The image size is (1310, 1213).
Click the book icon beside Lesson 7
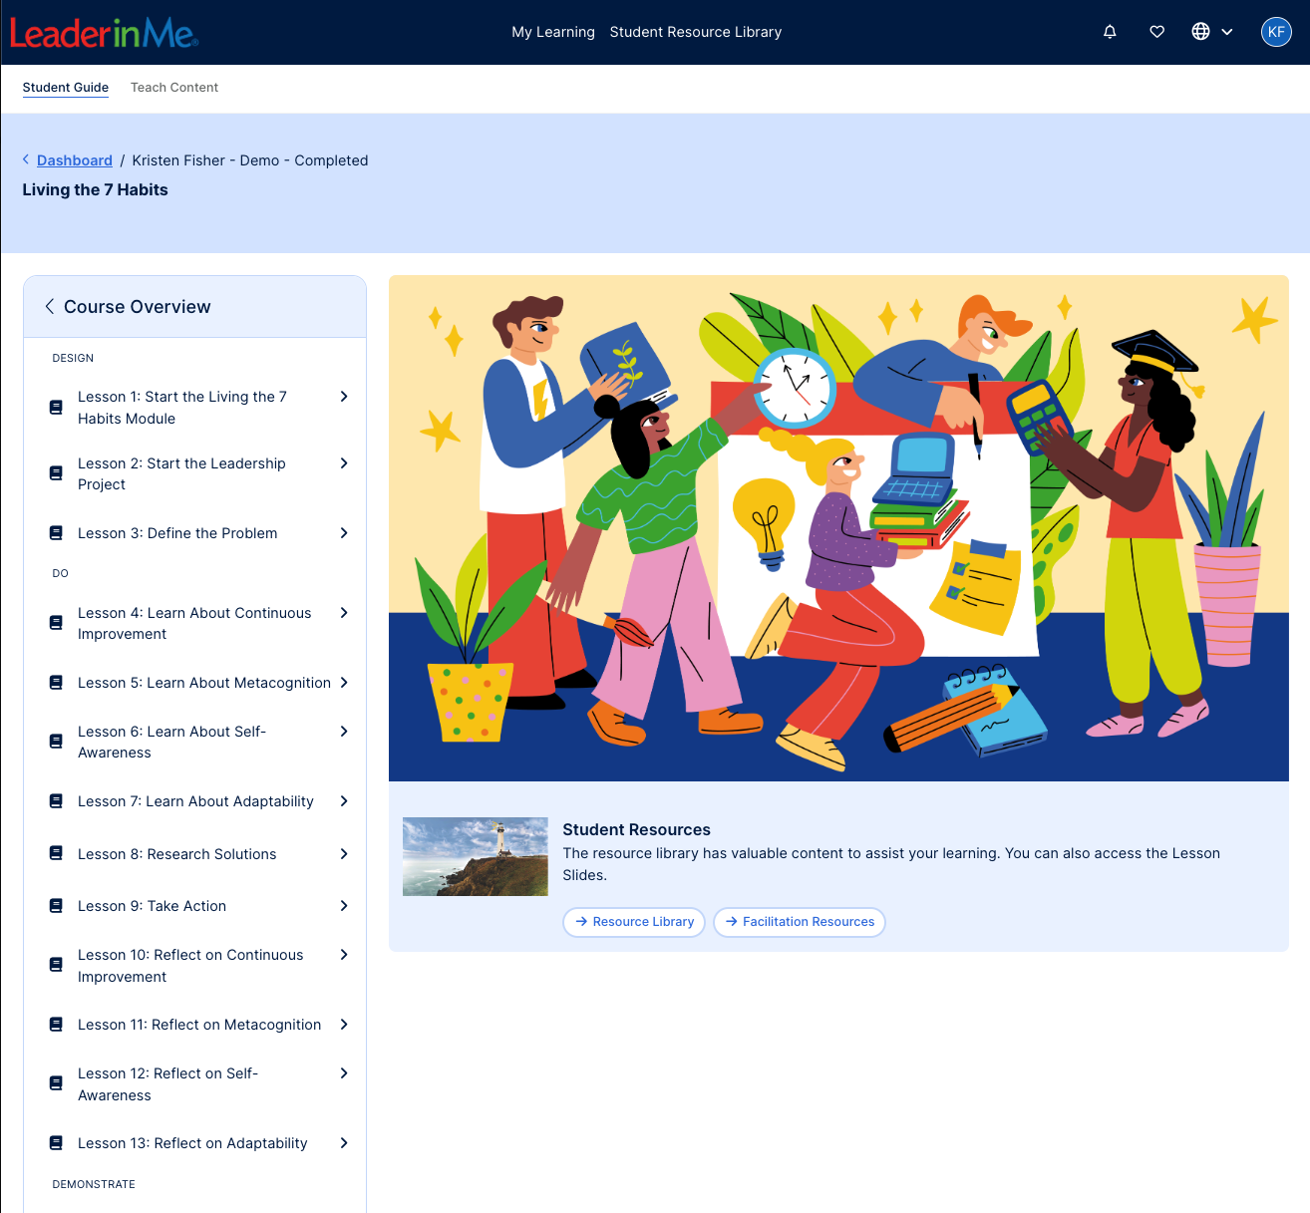[x=56, y=801]
